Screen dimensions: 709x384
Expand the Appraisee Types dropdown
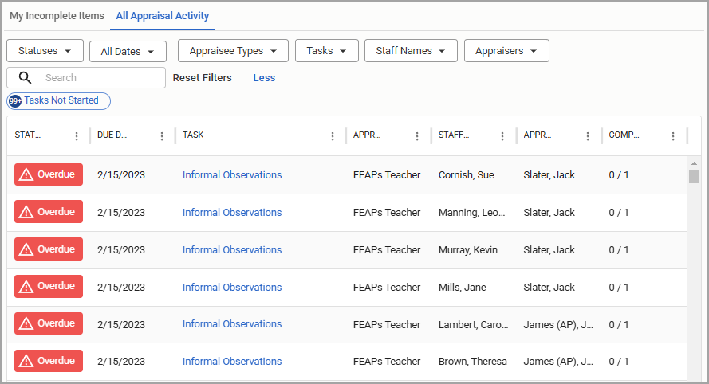click(x=233, y=51)
